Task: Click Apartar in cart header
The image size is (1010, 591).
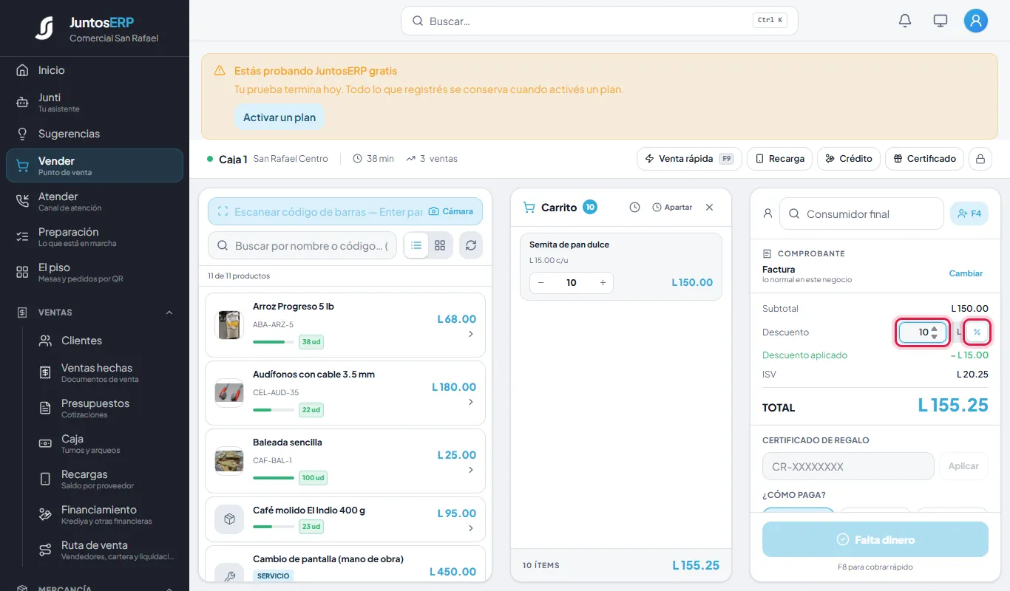Action: click(x=672, y=208)
